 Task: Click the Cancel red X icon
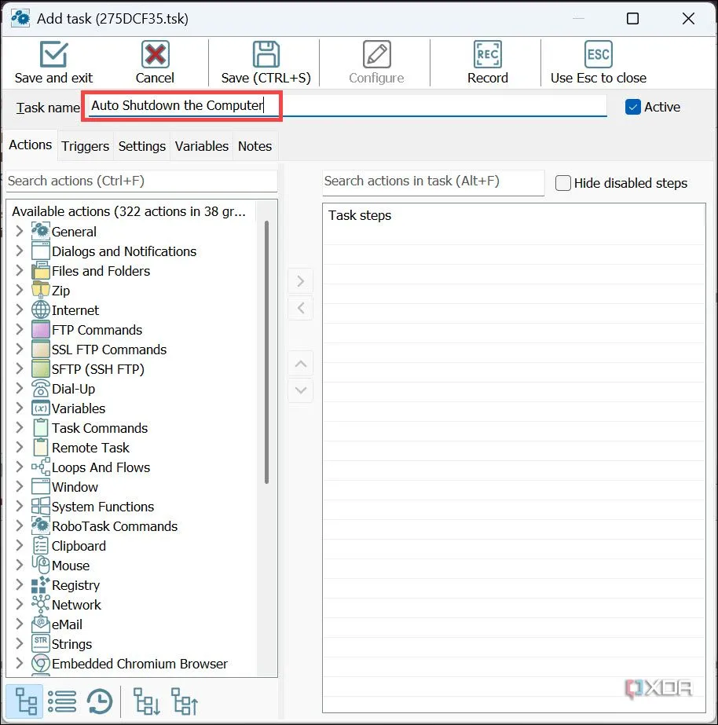point(155,54)
